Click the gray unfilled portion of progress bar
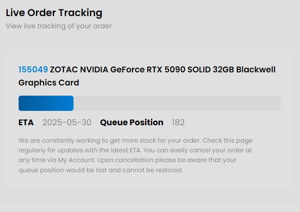The height and width of the screenshot is (212, 300). coord(177,103)
